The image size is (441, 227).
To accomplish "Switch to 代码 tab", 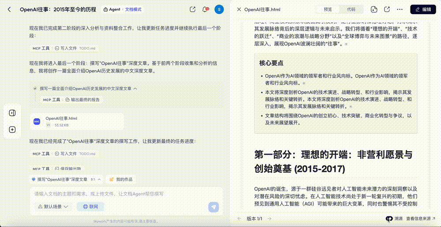I will click(x=351, y=9).
